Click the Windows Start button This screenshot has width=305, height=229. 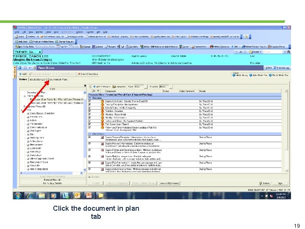[x=18, y=195]
